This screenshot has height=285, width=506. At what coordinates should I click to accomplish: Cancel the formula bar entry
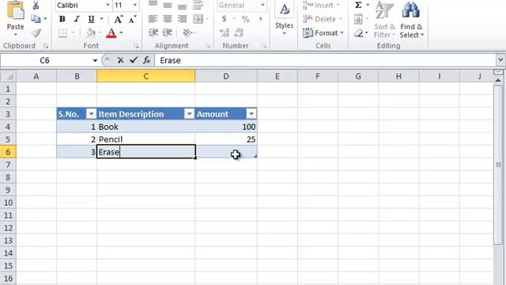pos(120,60)
